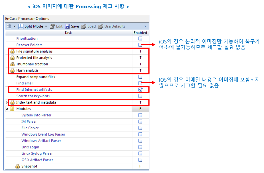264x173 pixels.
Task: Enable the Prioritization checkbox
Action: click(140, 39)
